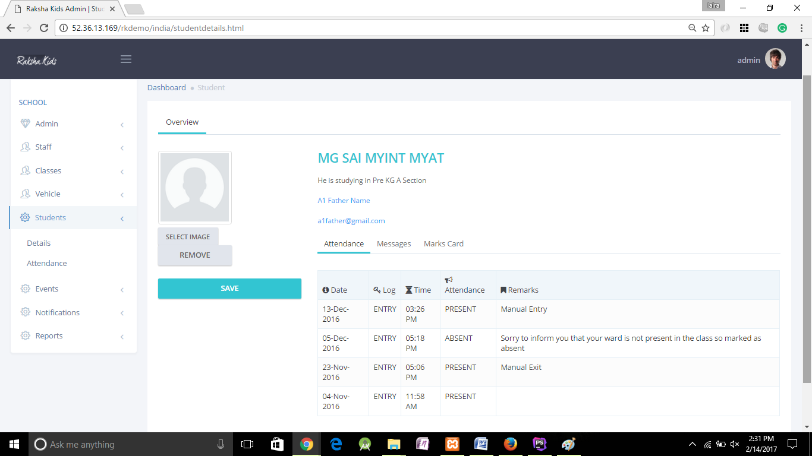The width and height of the screenshot is (812, 456).
Task: Open Firefox from the Windows taskbar
Action: [510, 444]
